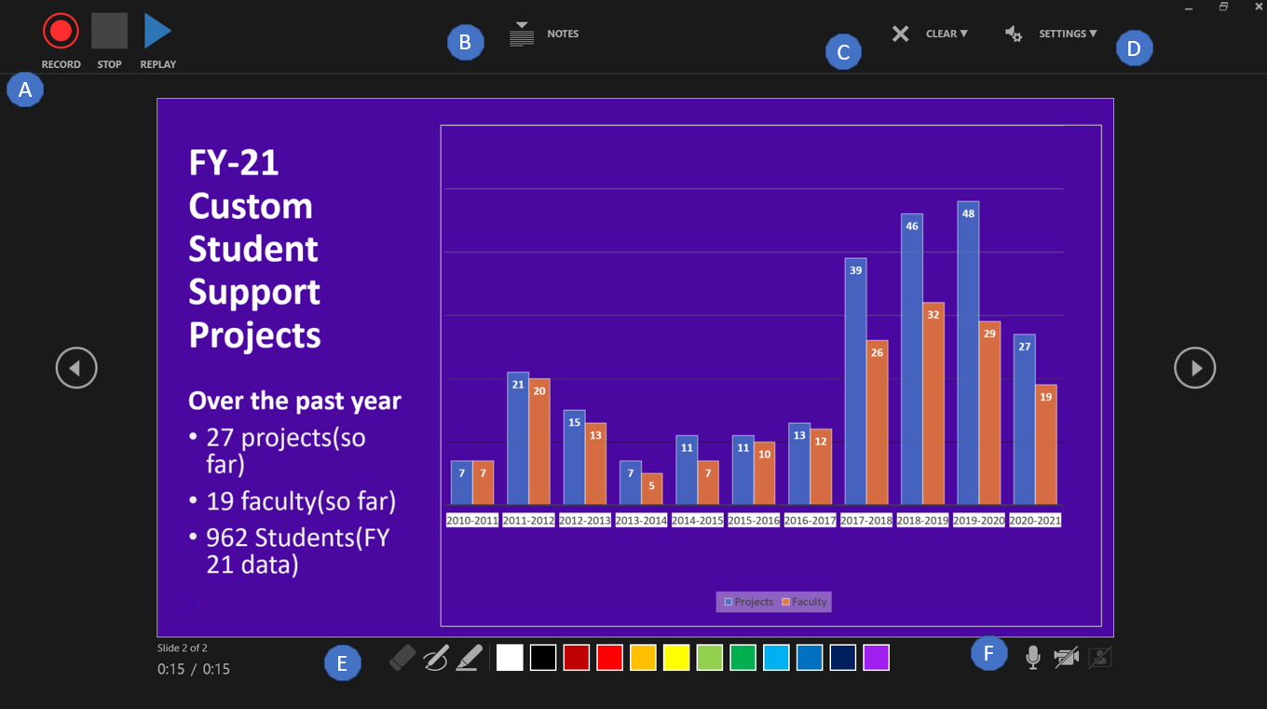Toggle the camera preview icon
The height and width of the screenshot is (709, 1267).
pyautogui.click(x=1100, y=658)
